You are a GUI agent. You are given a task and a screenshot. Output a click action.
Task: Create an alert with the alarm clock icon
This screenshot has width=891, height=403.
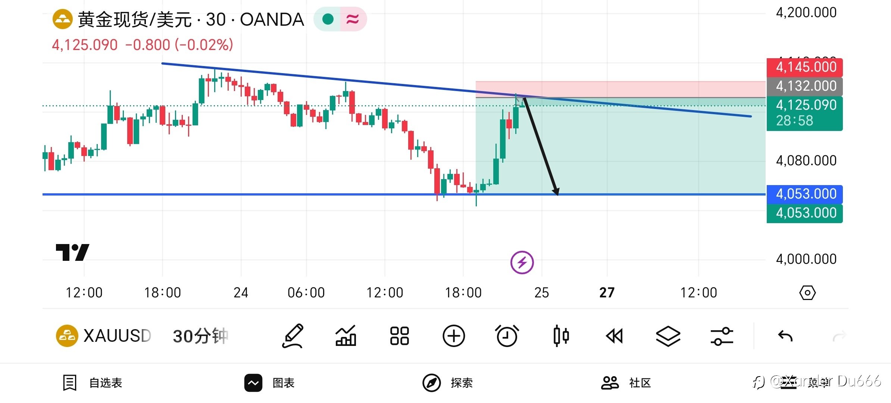click(507, 336)
